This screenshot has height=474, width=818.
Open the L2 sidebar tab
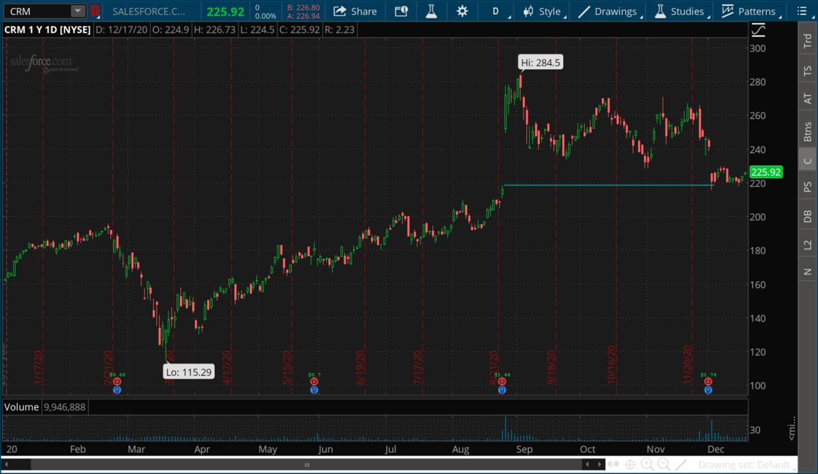coord(808,244)
